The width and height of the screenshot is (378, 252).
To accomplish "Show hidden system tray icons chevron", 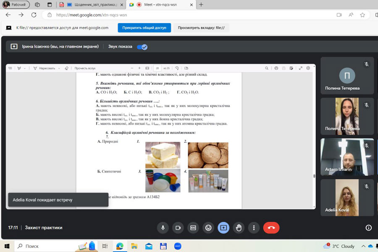I will (x=363, y=246).
